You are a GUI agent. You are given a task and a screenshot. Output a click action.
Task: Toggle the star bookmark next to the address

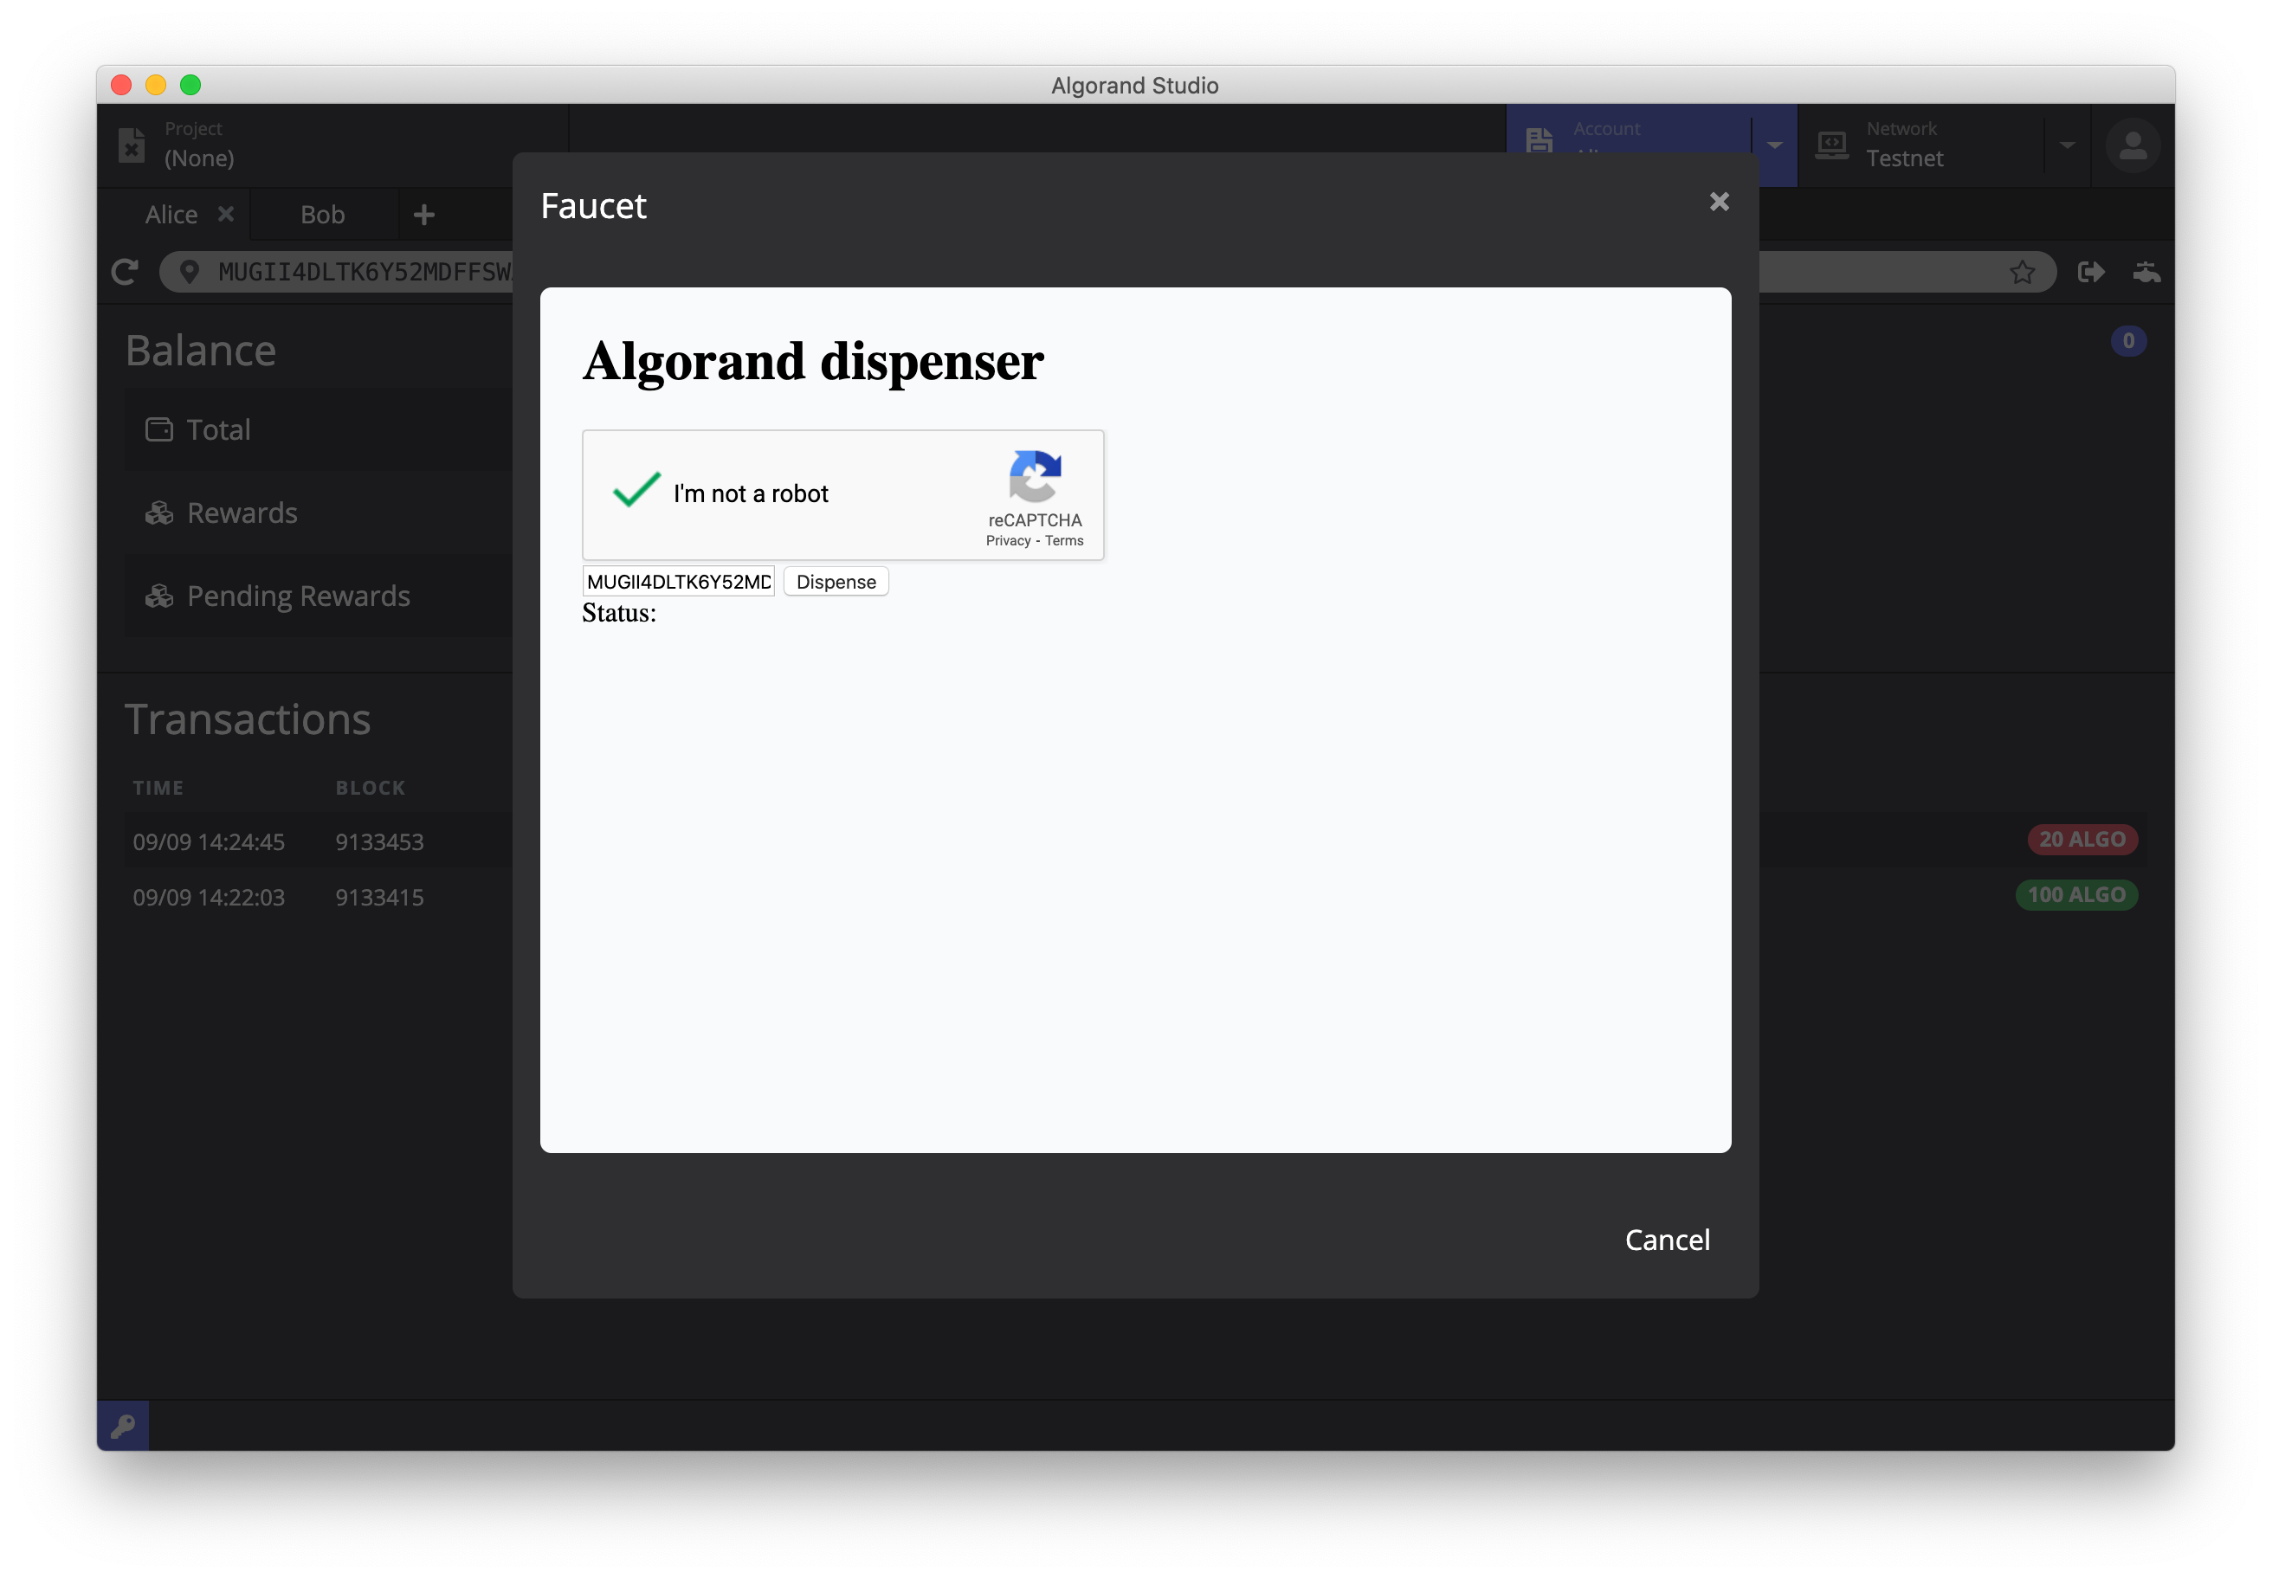click(x=2022, y=272)
